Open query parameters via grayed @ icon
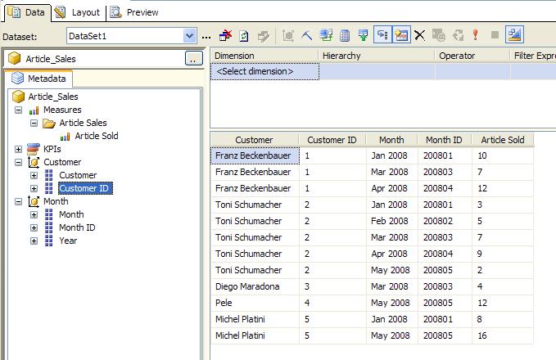 click(439, 35)
